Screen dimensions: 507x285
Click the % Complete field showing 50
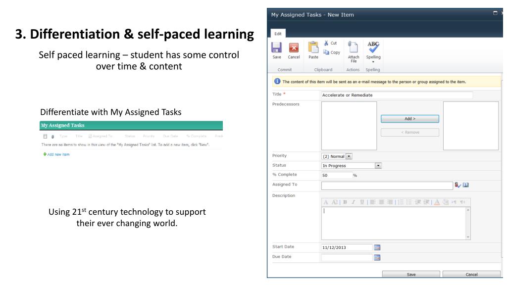[x=337, y=176]
